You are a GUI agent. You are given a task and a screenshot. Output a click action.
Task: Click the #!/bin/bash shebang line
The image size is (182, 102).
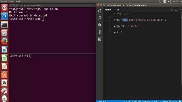[x=122, y=14]
